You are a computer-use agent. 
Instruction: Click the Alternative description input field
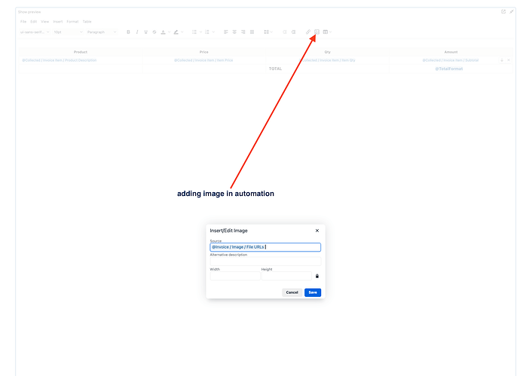tap(265, 261)
